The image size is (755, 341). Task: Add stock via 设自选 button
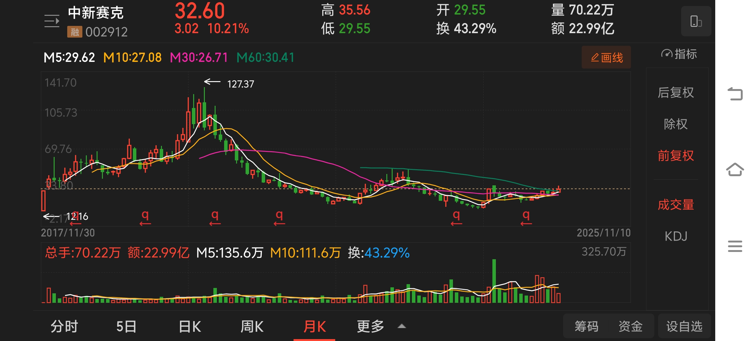tap(684, 326)
